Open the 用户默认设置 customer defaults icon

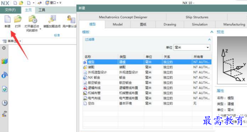pyautogui.click(x=71, y=19)
